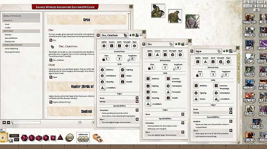The width and height of the screenshot is (267, 149).
Task: Open Infravision link on Orc, Chieftain sheet
Action: pyautogui.click(x=137, y=110)
